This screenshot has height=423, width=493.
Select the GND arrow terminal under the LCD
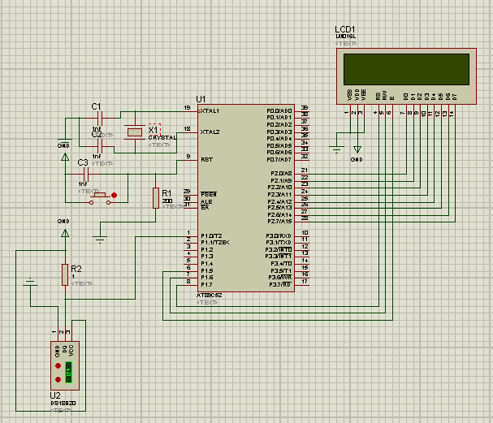[357, 149]
